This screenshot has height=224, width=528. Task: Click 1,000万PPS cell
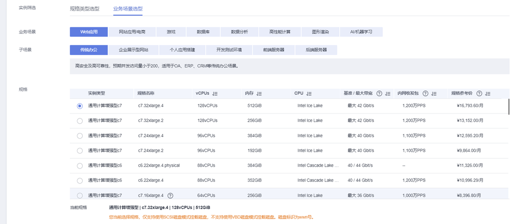point(414,195)
